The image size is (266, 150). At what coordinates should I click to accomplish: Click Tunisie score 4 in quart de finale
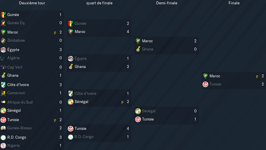[x=128, y=128]
